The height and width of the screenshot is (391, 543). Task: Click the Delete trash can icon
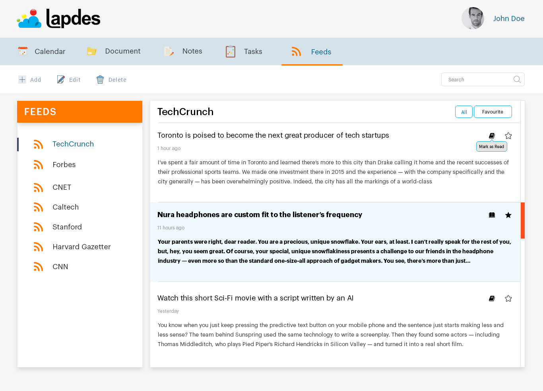point(100,80)
